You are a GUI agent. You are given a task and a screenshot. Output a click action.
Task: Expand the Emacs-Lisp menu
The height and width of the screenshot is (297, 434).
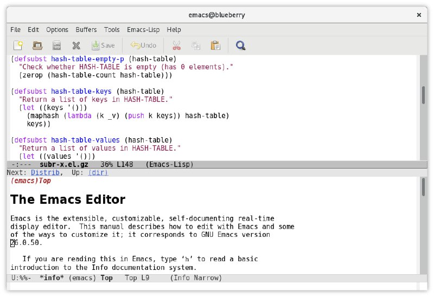coord(143,30)
